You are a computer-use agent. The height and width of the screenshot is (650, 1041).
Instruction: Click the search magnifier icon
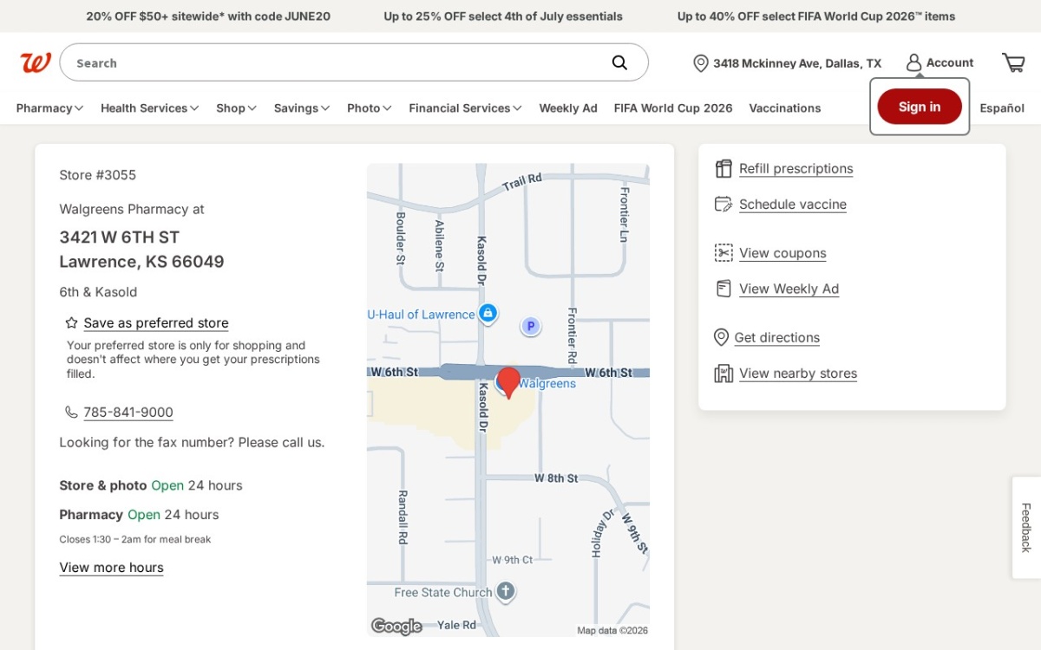coord(619,62)
